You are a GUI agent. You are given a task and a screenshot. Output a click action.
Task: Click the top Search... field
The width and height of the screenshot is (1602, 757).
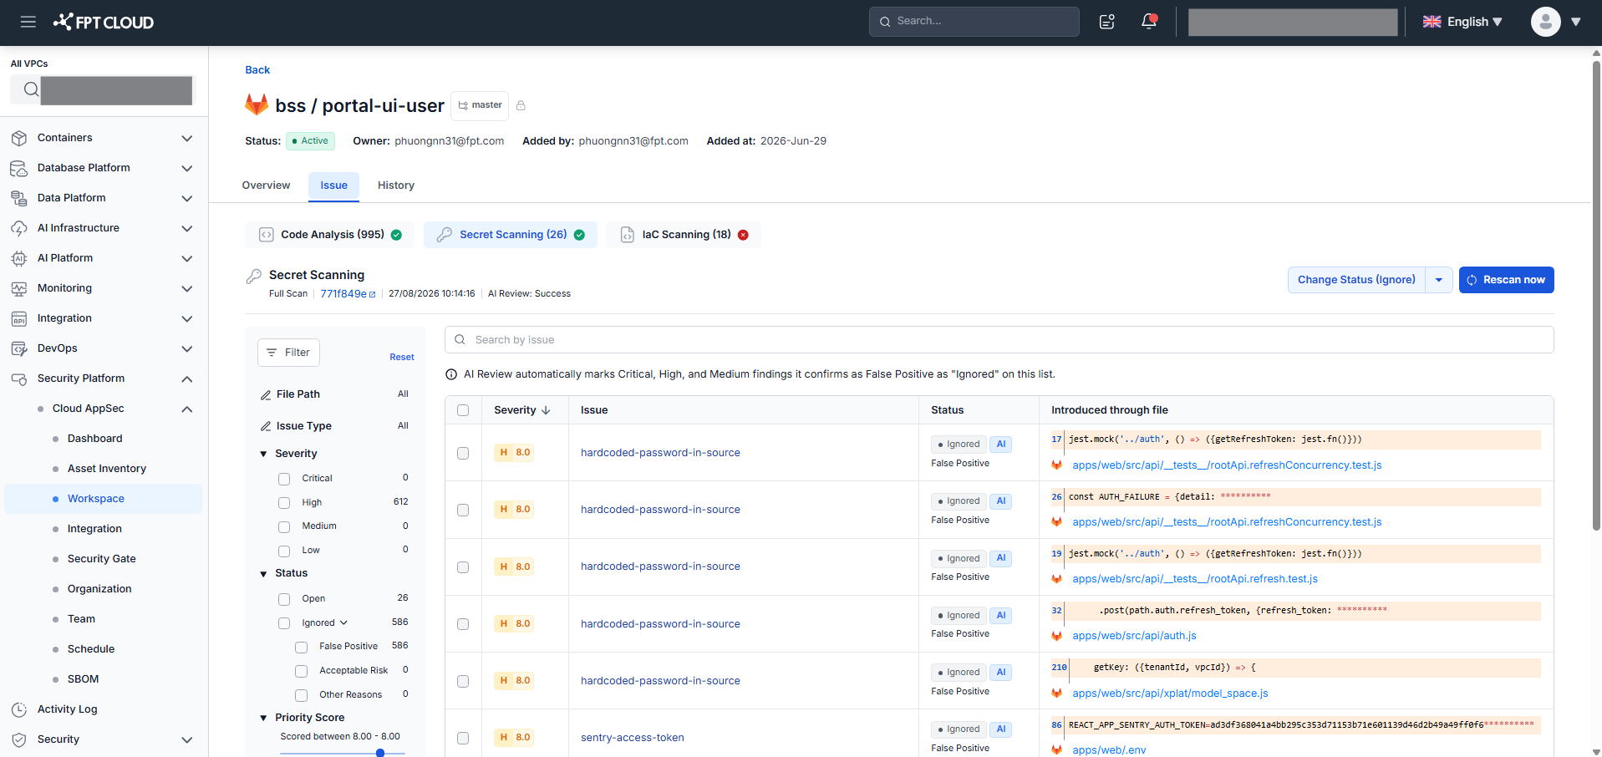[974, 22]
